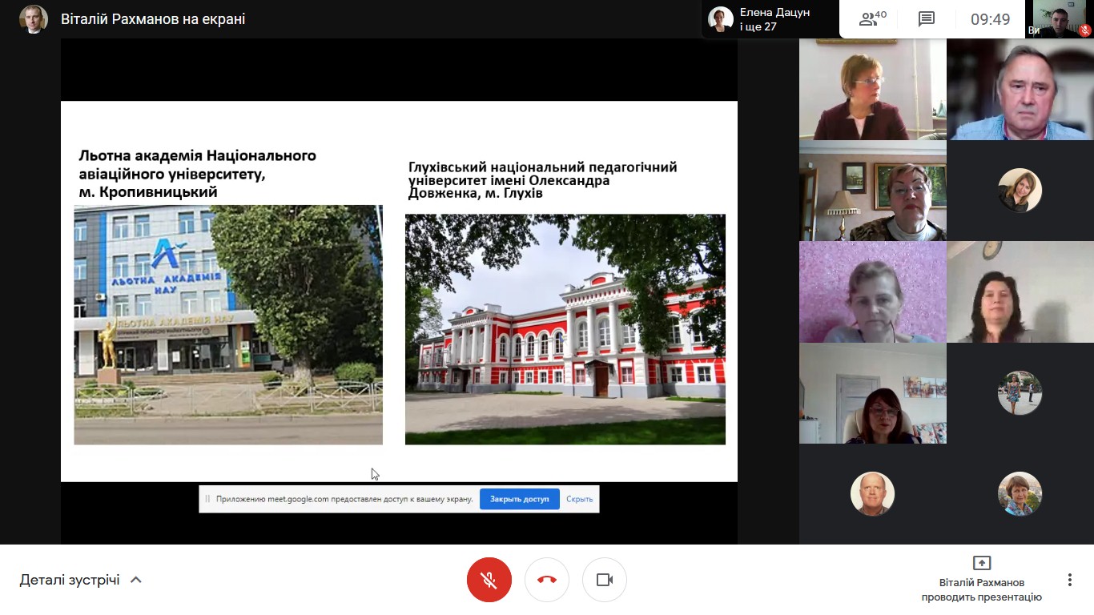This screenshot has height=615, width=1094.
Task: Open the three-dot more options menu
Action: coord(1069,580)
